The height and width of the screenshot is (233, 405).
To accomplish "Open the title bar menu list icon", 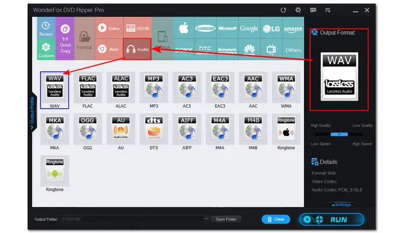I will [x=327, y=10].
